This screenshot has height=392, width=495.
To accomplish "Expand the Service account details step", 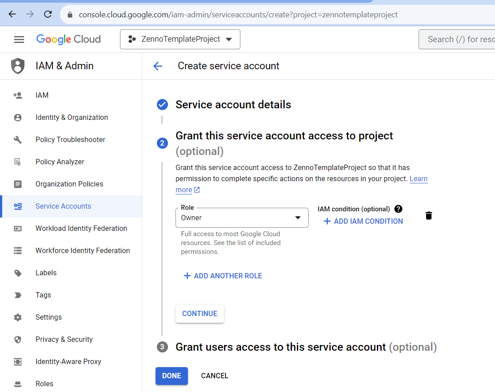I will [x=233, y=105].
